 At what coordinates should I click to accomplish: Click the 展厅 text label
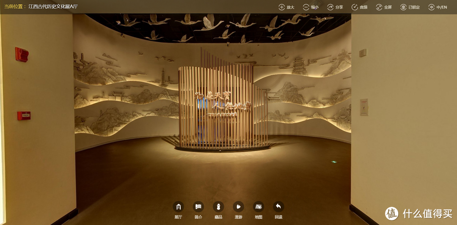click(178, 217)
